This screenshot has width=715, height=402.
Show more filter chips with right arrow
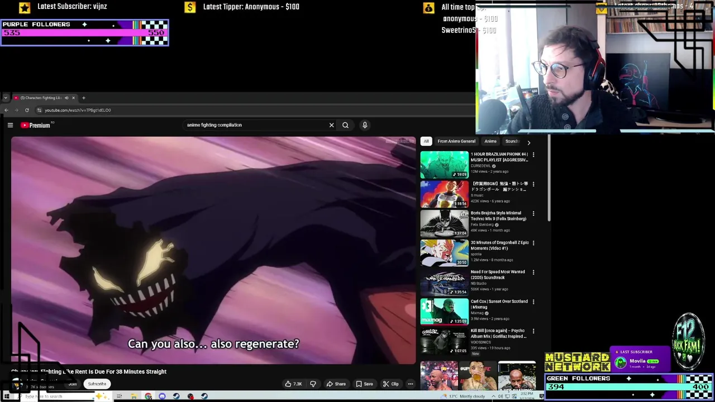coord(529,142)
